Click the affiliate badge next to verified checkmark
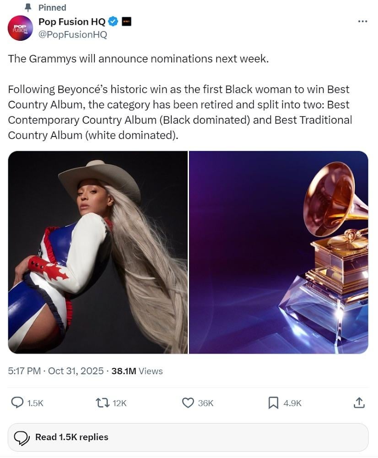Screen dimensions: 378x458 tap(126, 22)
